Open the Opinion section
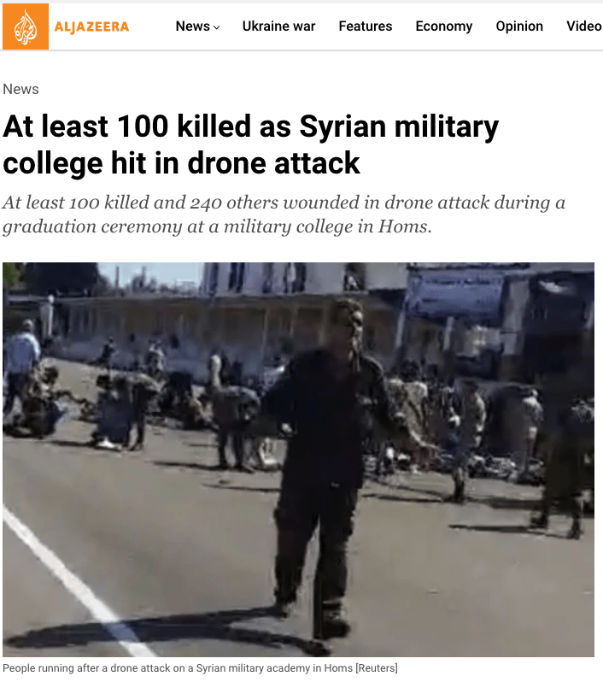 click(x=519, y=26)
